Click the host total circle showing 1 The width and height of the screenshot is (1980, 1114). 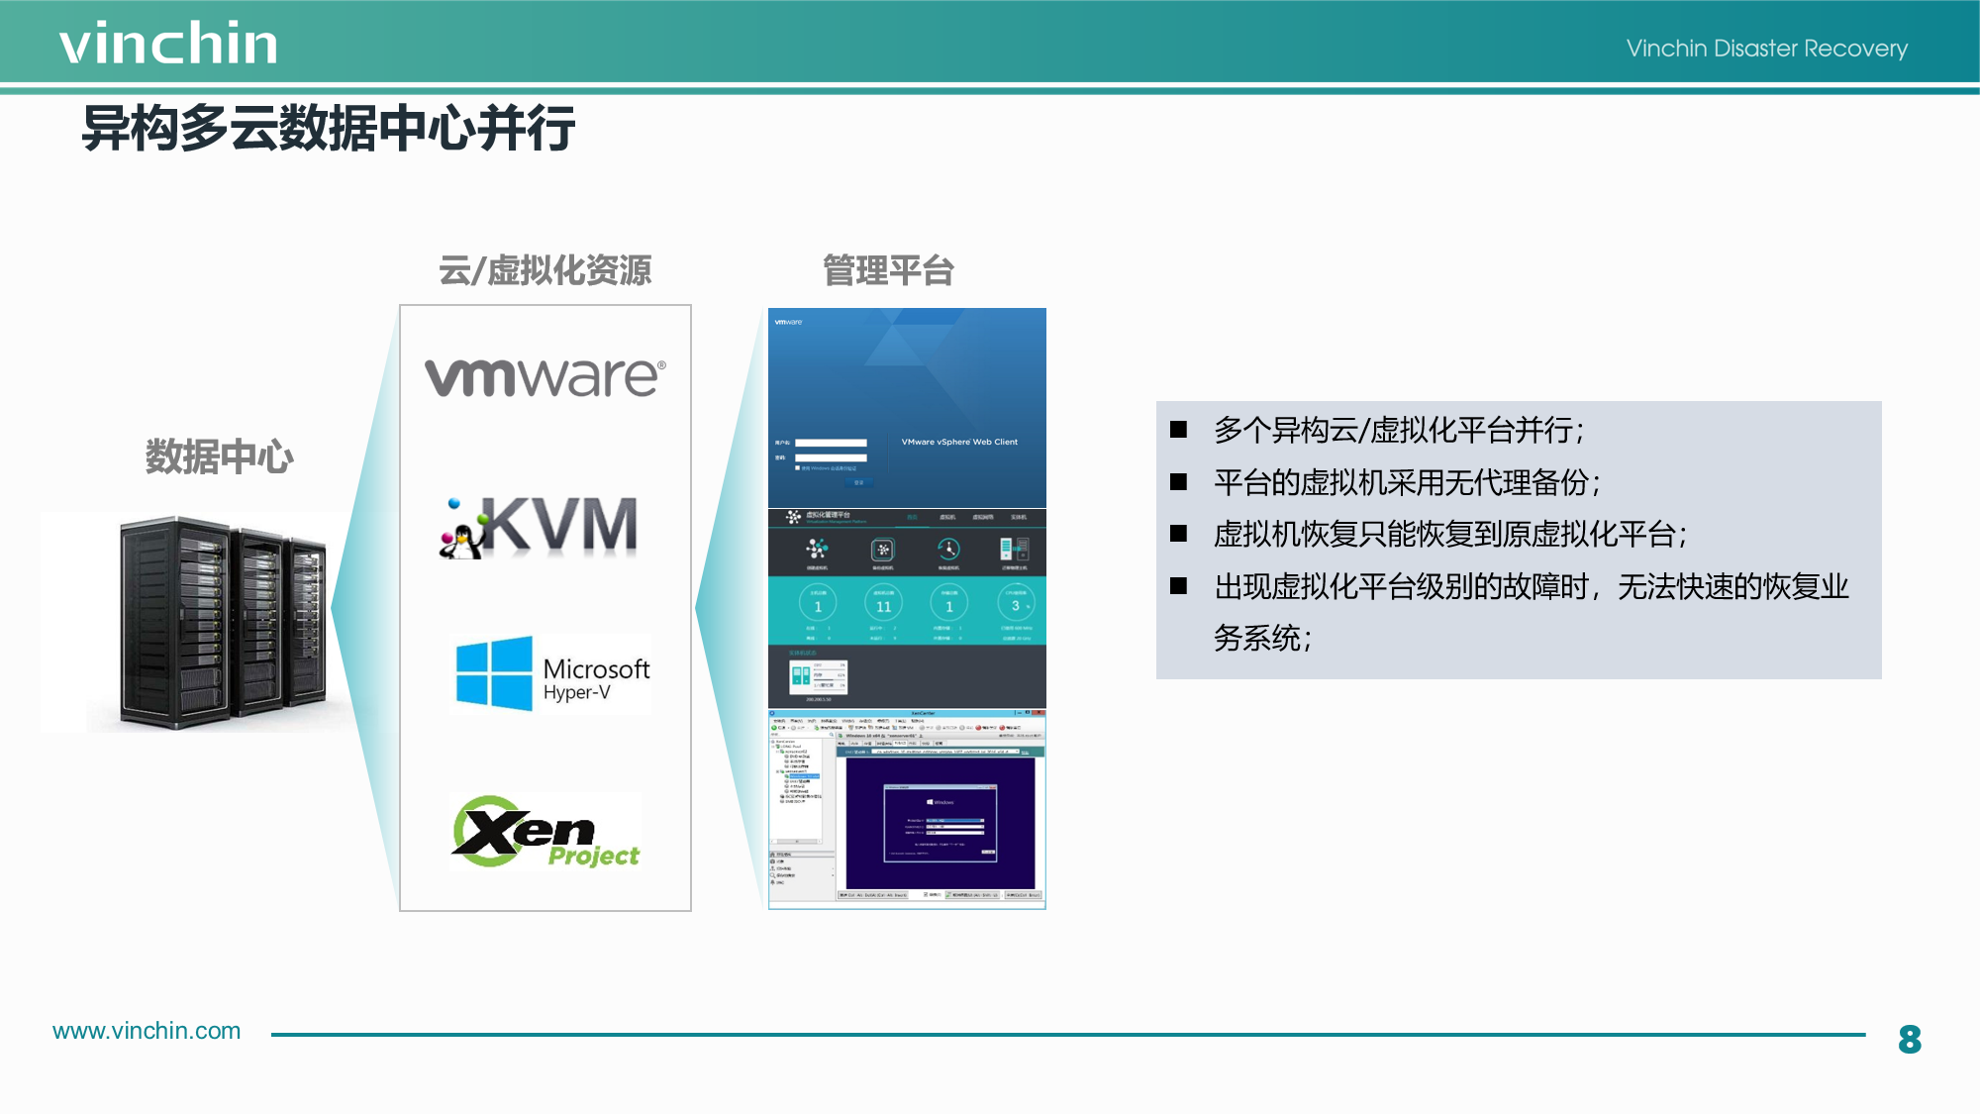(818, 602)
